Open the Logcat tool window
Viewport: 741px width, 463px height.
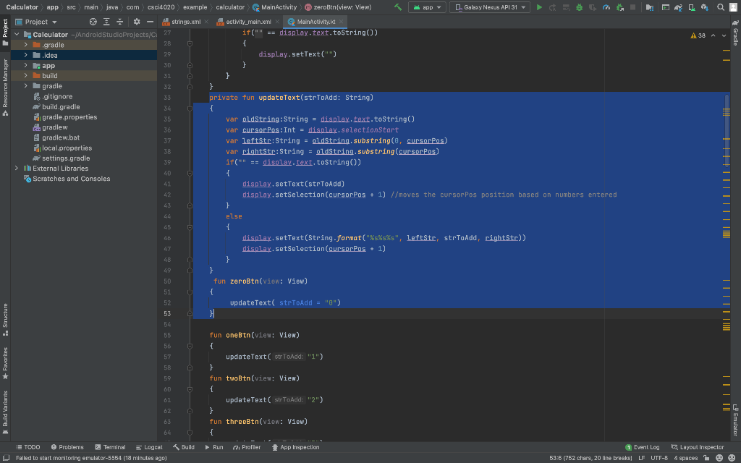click(x=148, y=447)
